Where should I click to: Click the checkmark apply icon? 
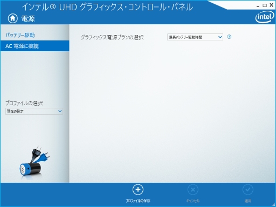pyautogui.click(x=248, y=190)
